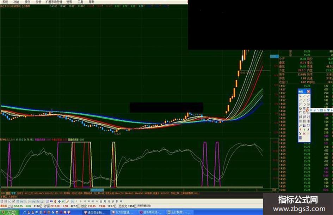Open the 关联报价 tab

[x=12, y=197]
